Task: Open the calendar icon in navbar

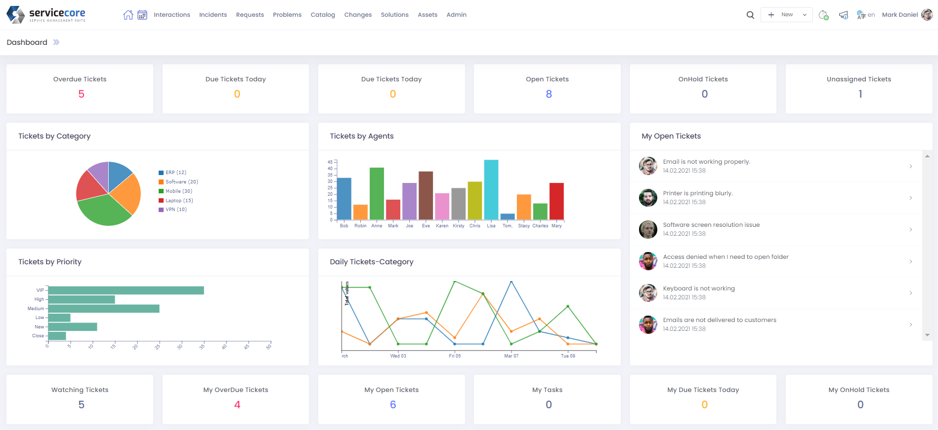Action: [x=142, y=15]
